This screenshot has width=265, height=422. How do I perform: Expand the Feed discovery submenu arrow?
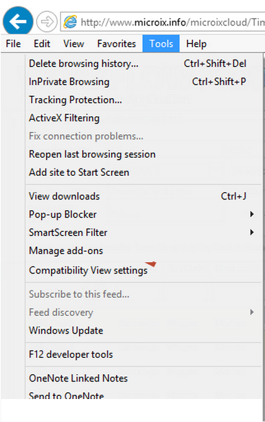point(252,312)
